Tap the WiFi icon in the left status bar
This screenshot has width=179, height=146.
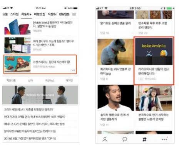tap(12, 8)
